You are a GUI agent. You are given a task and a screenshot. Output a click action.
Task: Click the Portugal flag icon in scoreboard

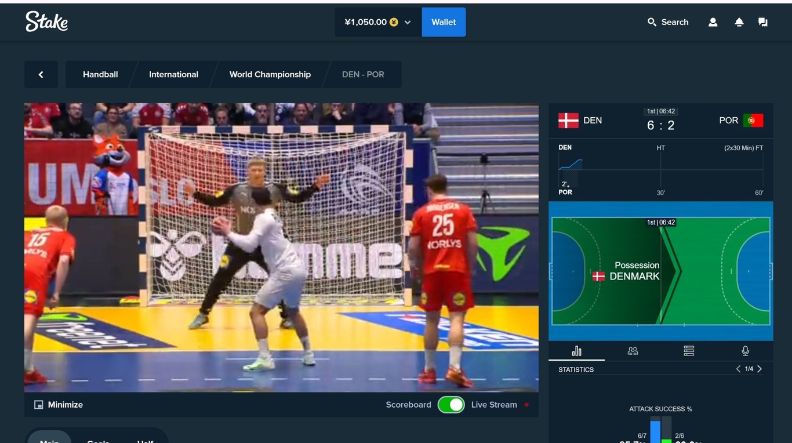753,121
